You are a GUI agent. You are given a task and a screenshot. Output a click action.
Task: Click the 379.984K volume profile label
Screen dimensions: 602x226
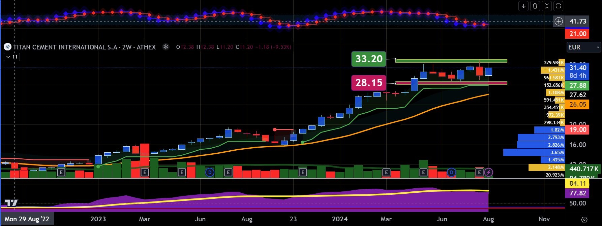click(x=554, y=63)
